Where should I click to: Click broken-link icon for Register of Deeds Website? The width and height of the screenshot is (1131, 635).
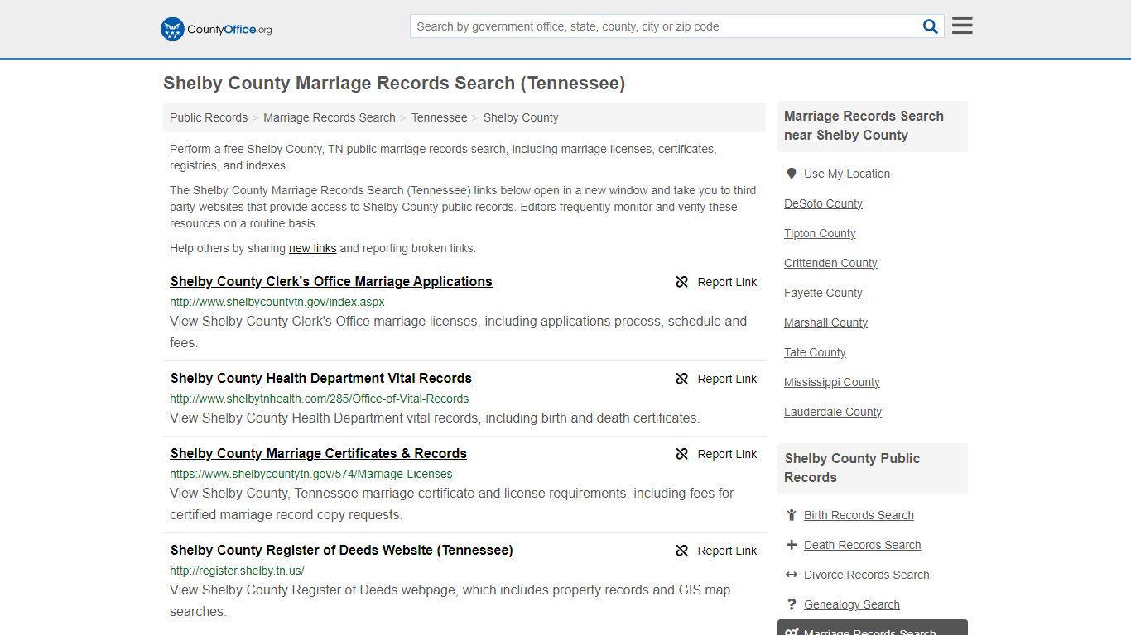[682, 551]
